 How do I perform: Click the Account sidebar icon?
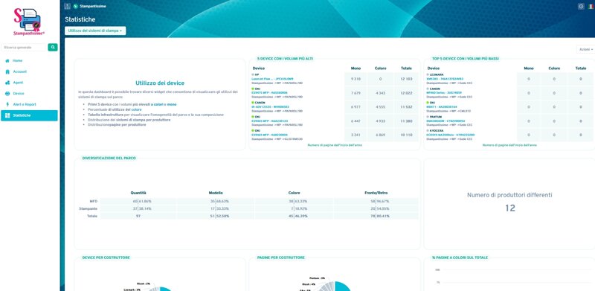click(x=7, y=71)
